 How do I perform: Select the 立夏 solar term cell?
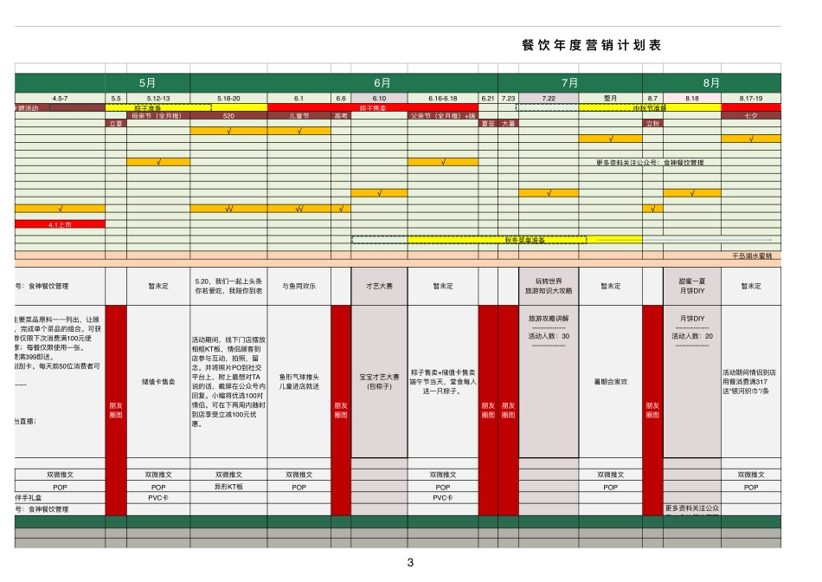coord(116,123)
